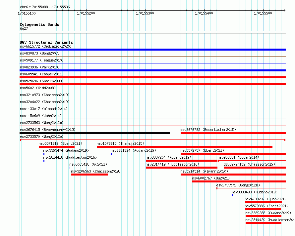Open nsv3387204 (Audano2019) variant

169,157
